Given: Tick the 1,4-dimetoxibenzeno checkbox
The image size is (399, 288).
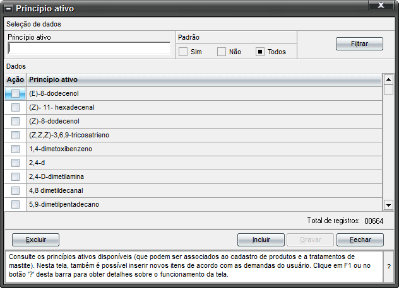Looking at the screenshot, I should tap(15, 149).
